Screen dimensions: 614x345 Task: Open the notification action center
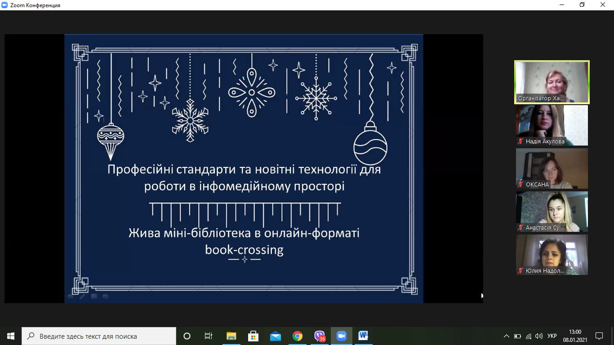click(599, 336)
